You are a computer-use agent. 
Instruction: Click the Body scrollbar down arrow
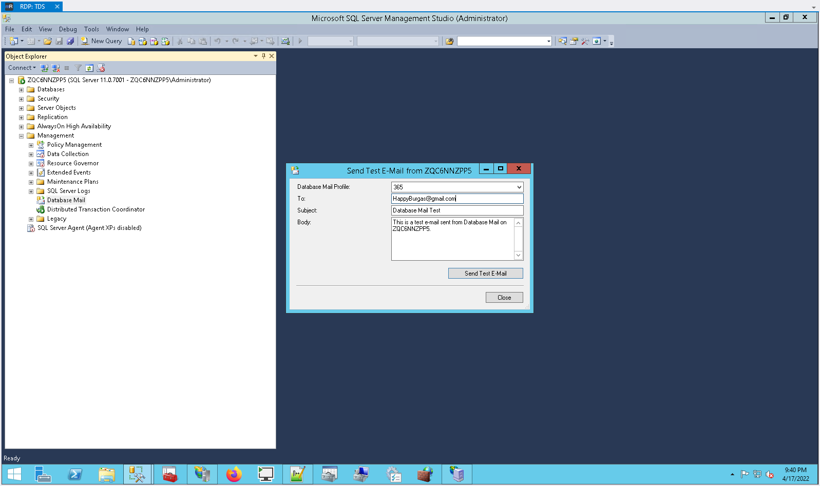[x=519, y=256]
